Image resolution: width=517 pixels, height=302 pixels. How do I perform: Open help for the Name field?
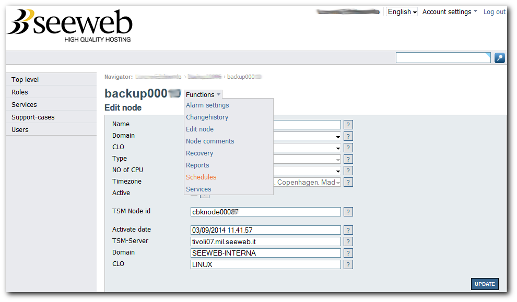(x=348, y=125)
